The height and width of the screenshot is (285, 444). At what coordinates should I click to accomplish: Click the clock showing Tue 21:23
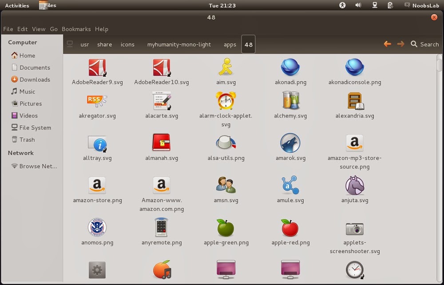pos(222,5)
